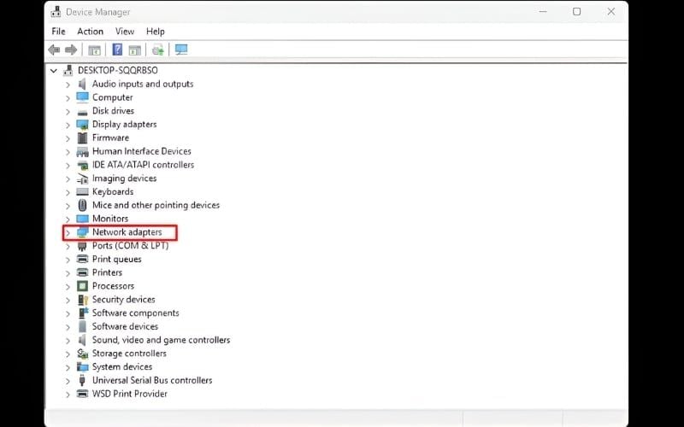Collapse the DESKTOP-SQQRBSO root node

click(54, 71)
